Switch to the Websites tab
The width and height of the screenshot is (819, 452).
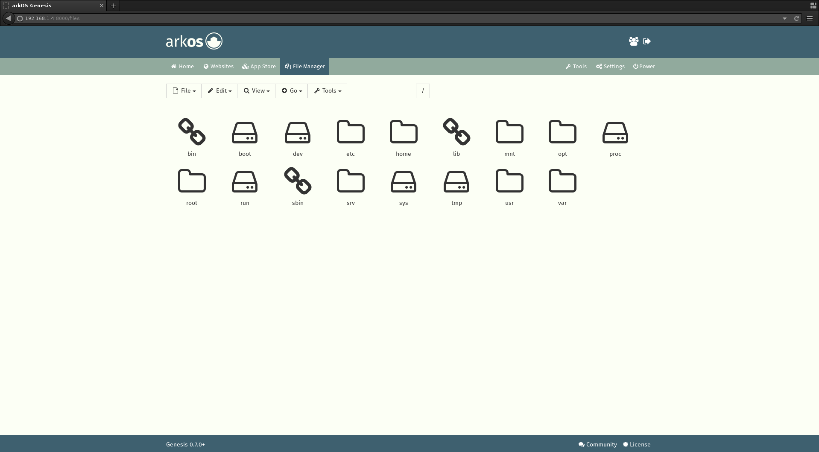pyautogui.click(x=218, y=67)
